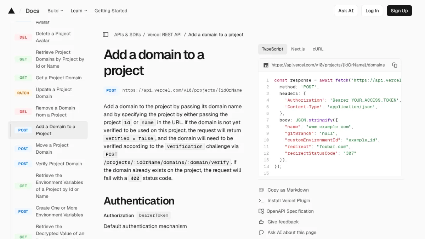This screenshot has width=425, height=239.
Task: Click the Ask AI button
Action: tap(346, 11)
